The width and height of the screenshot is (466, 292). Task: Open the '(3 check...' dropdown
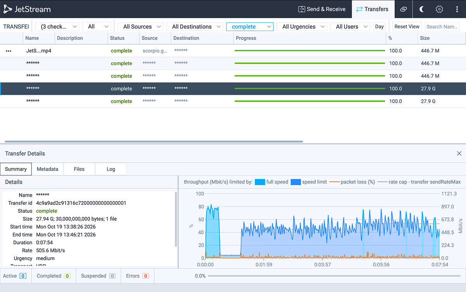point(57,27)
